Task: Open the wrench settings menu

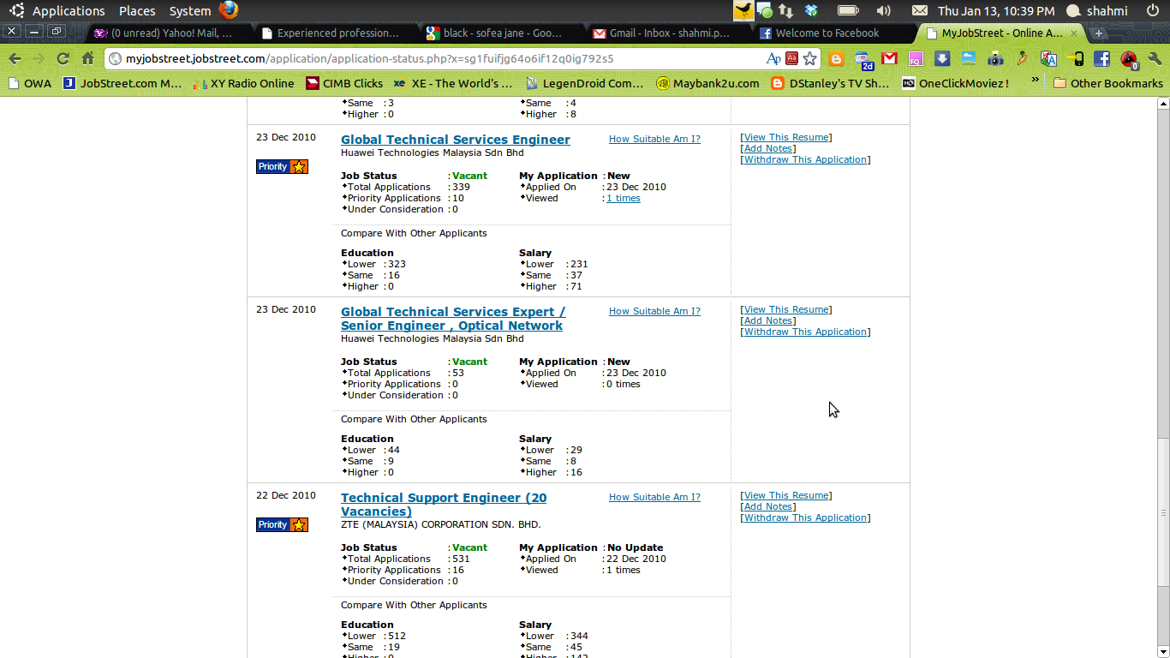Action: click(x=1155, y=58)
